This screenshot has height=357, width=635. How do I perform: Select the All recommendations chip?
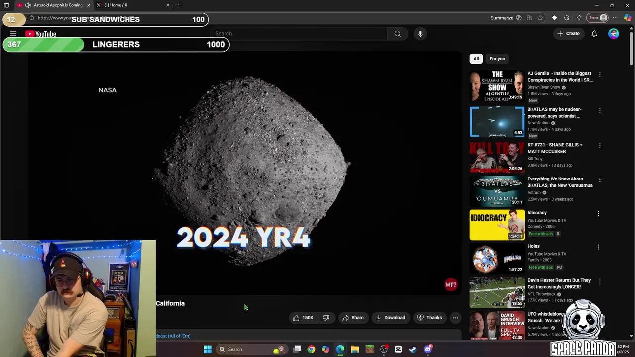[476, 59]
